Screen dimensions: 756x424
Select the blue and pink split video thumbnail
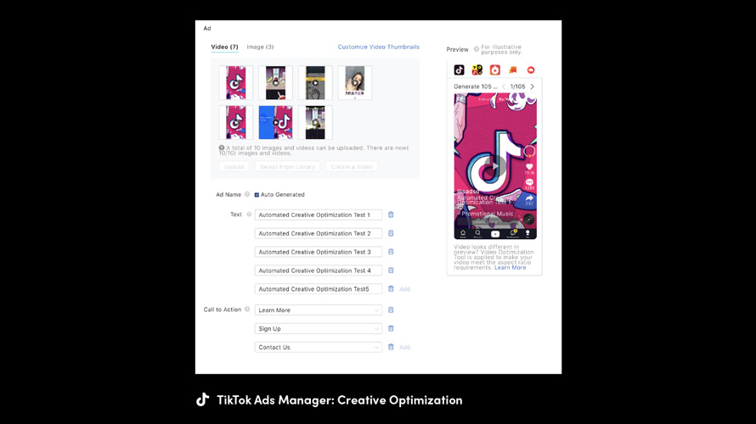(275, 122)
